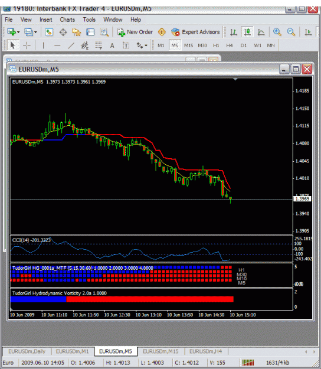Select the Draw Trendline tool
This screenshot has width=321, height=369.
pyautogui.click(x=71, y=45)
